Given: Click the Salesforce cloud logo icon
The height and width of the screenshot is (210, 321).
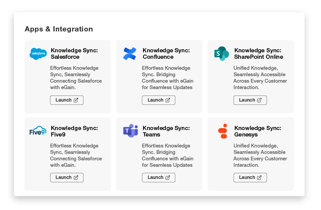Looking at the screenshot, I should click(x=38, y=53).
